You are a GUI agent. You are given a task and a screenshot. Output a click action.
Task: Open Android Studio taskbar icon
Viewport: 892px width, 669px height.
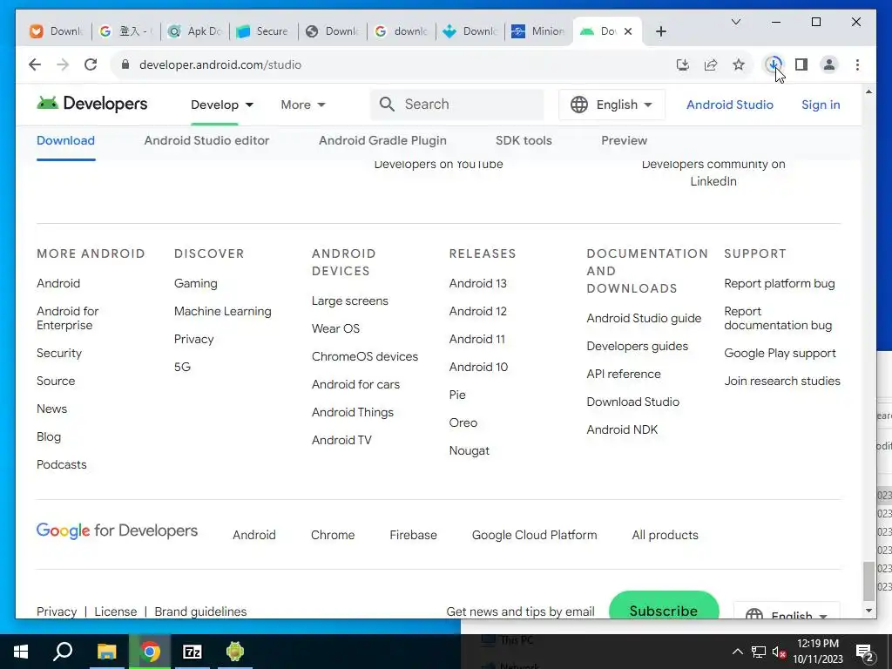[235, 652]
